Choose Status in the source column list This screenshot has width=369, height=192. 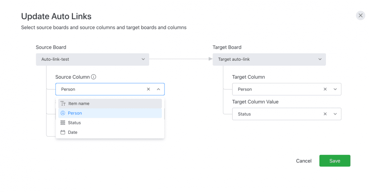pos(110,122)
